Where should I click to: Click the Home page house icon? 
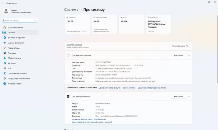pos(5,27)
